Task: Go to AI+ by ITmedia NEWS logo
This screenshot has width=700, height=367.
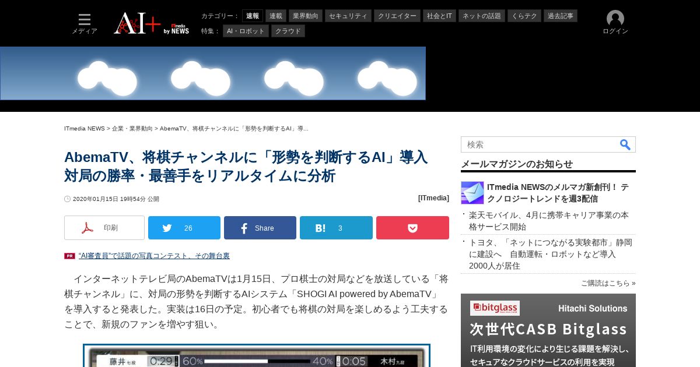Action: point(152,23)
